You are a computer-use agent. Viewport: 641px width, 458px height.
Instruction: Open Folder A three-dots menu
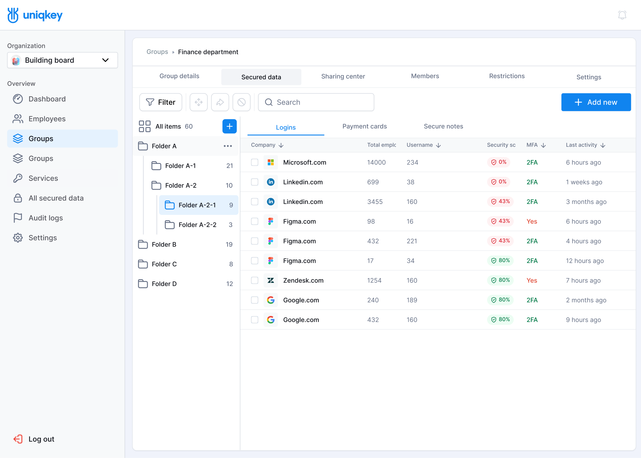228,146
